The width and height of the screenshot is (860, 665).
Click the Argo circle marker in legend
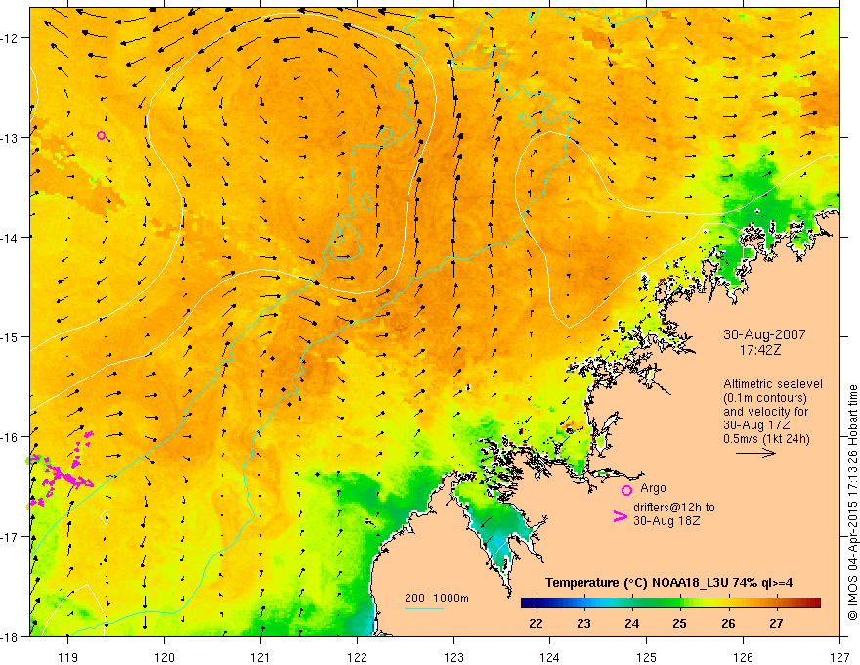click(x=626, y=490)
